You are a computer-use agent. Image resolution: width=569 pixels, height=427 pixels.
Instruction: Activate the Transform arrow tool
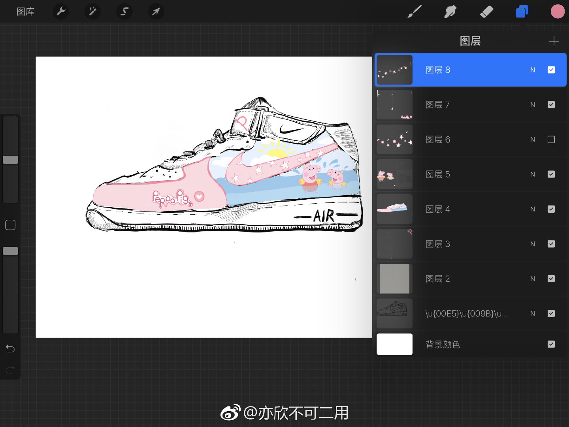156,11
